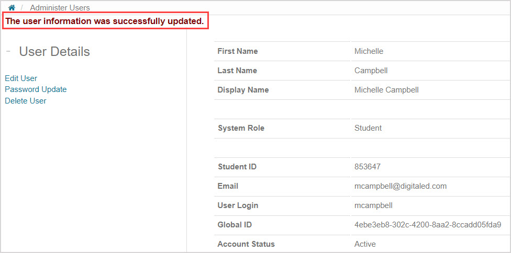Viewport: 511px width, 253px height.
Task: Select the email address mcampbell@digitaled.com
Action: 401,186
